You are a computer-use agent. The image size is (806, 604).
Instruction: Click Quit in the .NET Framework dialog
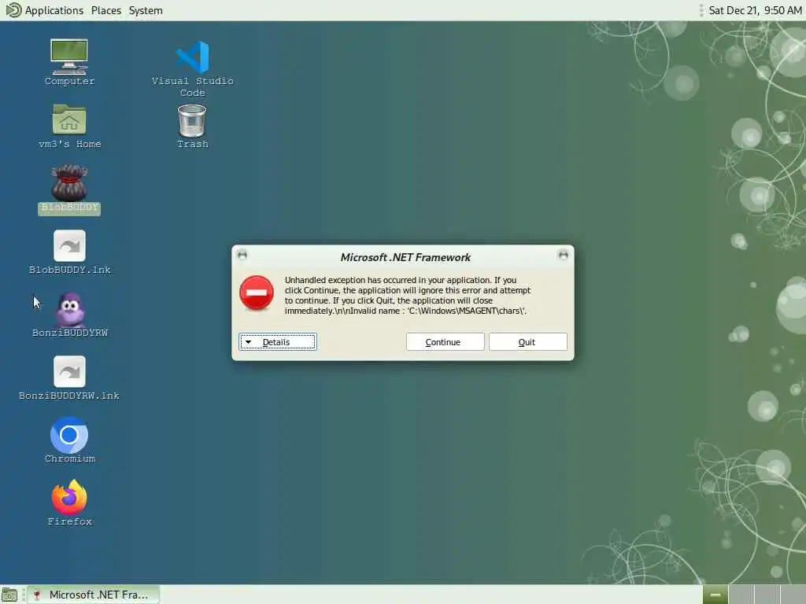(x=528, y=342)
